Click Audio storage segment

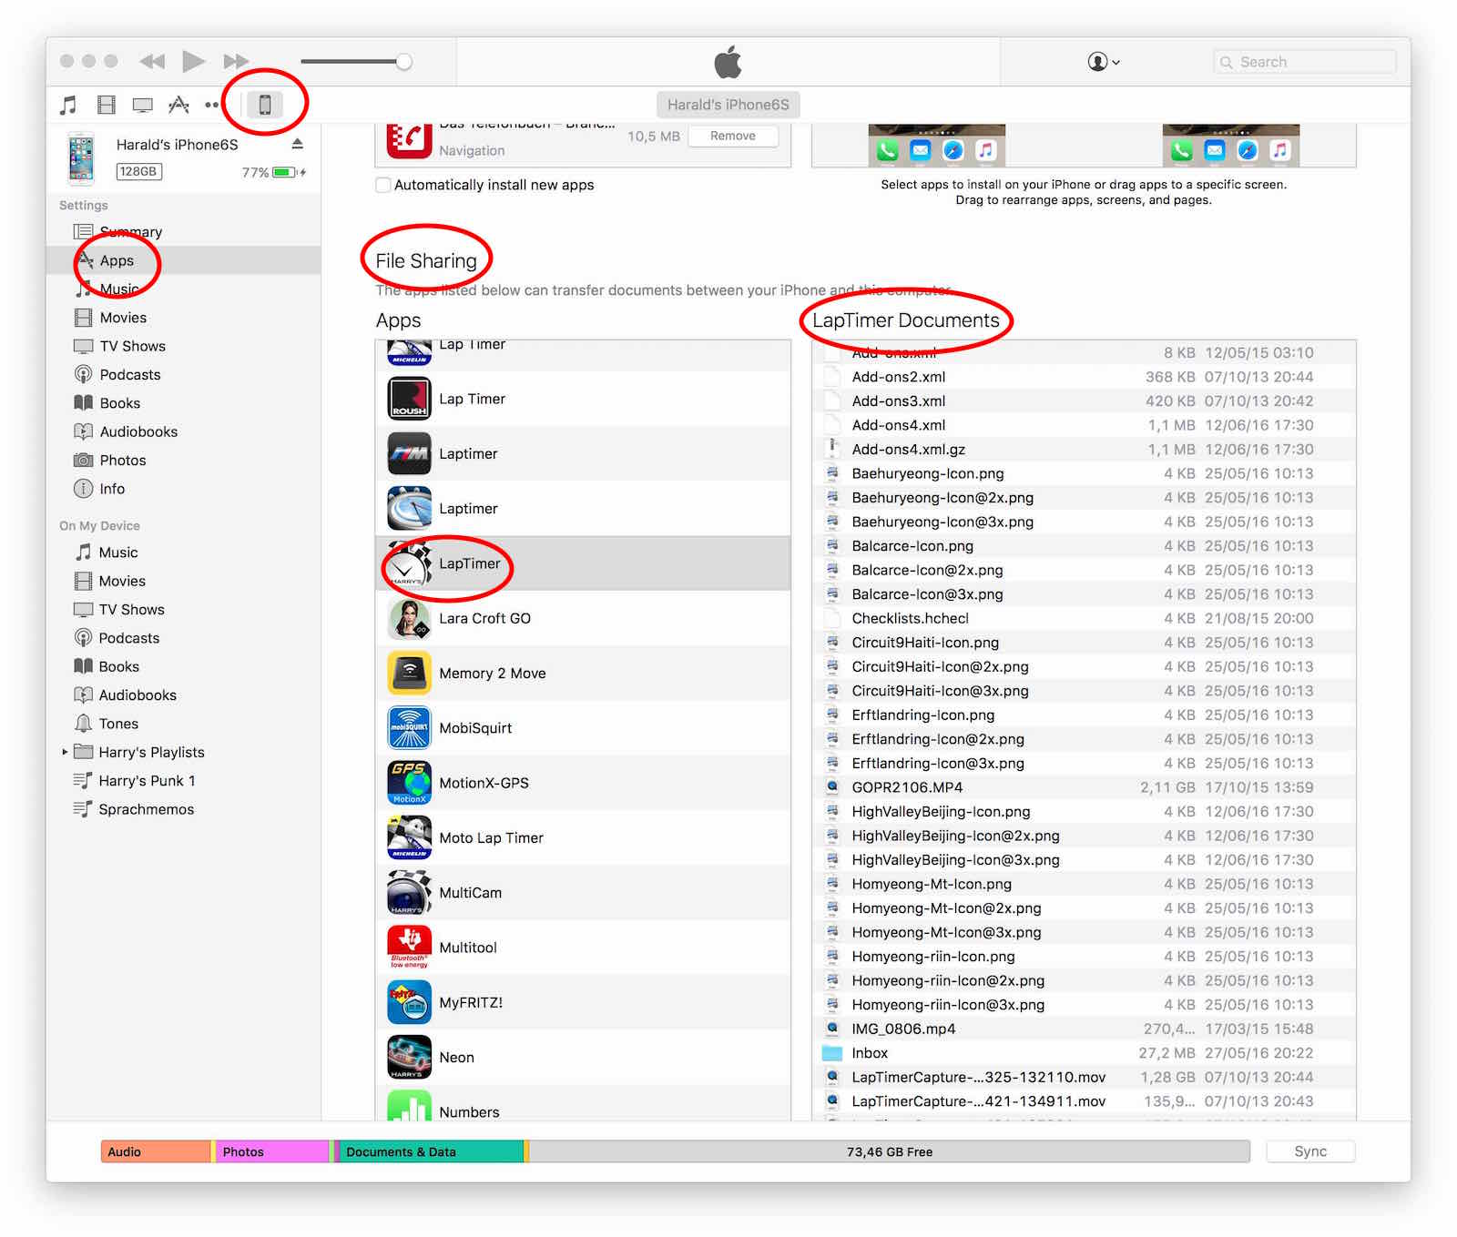[x=157, y=1151]
